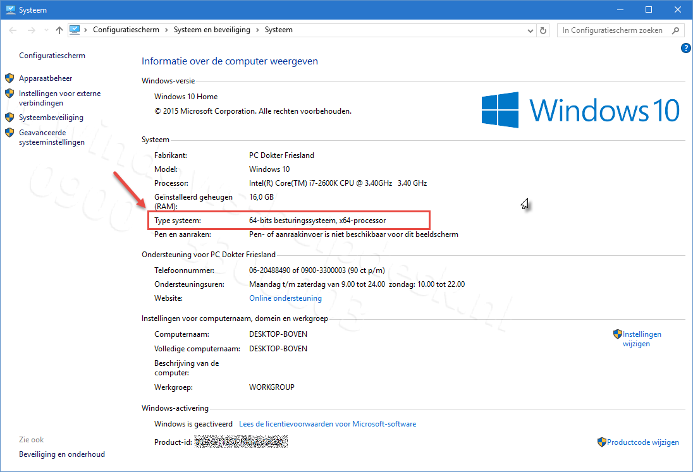Click the Computernaam value DESKTOP-BOVEN
Viewport: 693px width, 472px height.
click(x=278, y=334)
